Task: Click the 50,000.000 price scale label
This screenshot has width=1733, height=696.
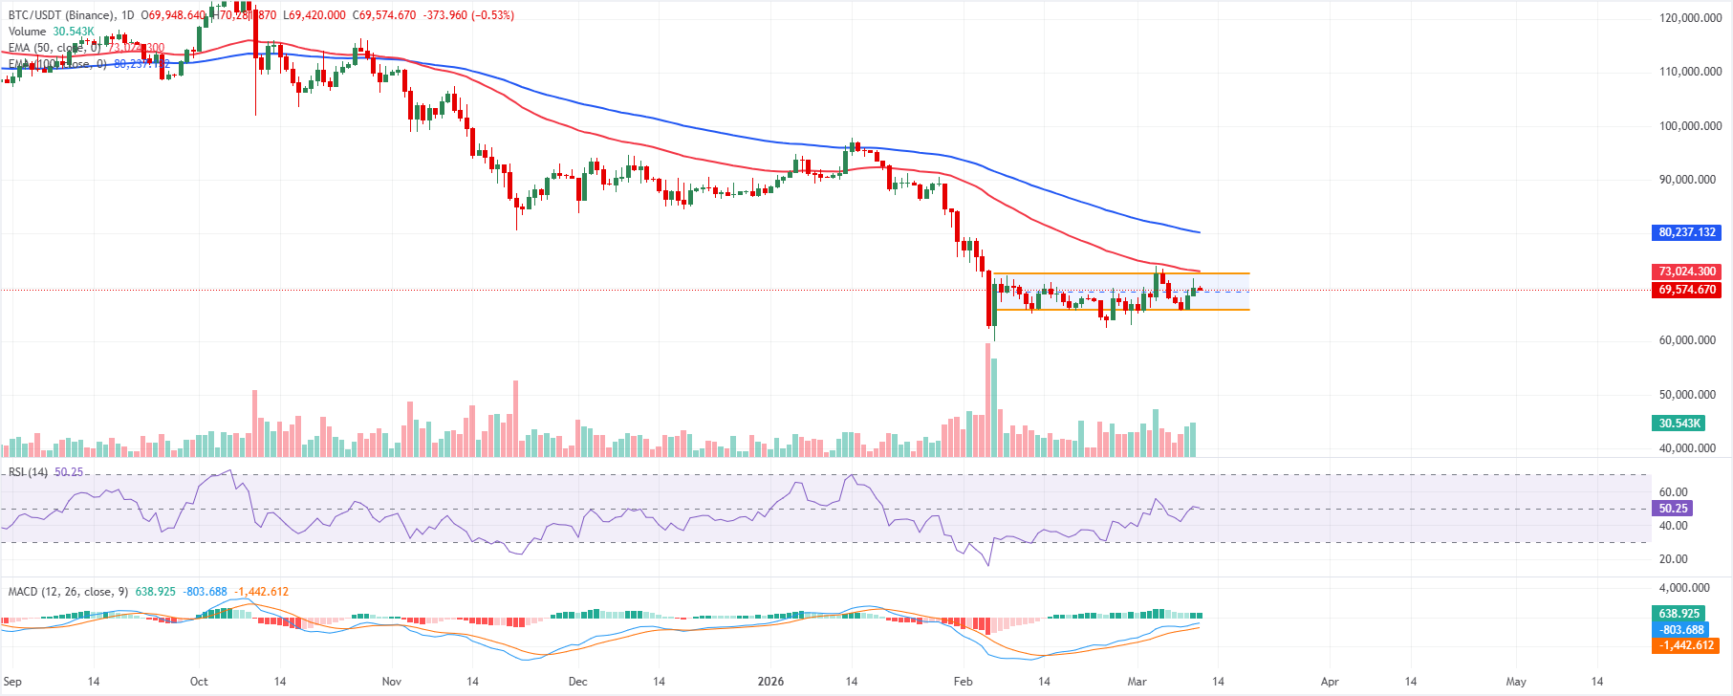Action: (1690, 395)
